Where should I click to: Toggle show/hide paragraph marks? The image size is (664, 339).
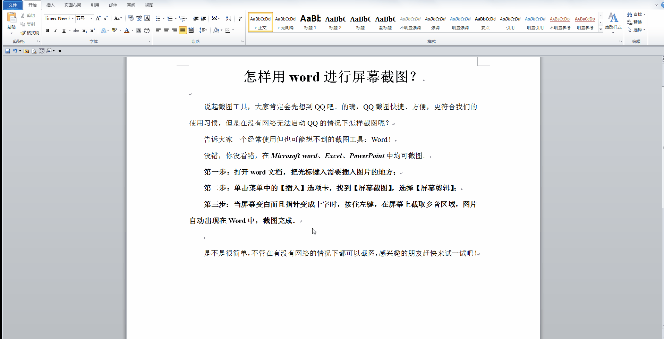[x=240, y=19]
